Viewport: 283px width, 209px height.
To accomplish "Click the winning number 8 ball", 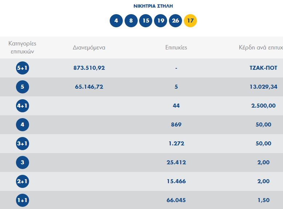I will (x=131, y=20).
